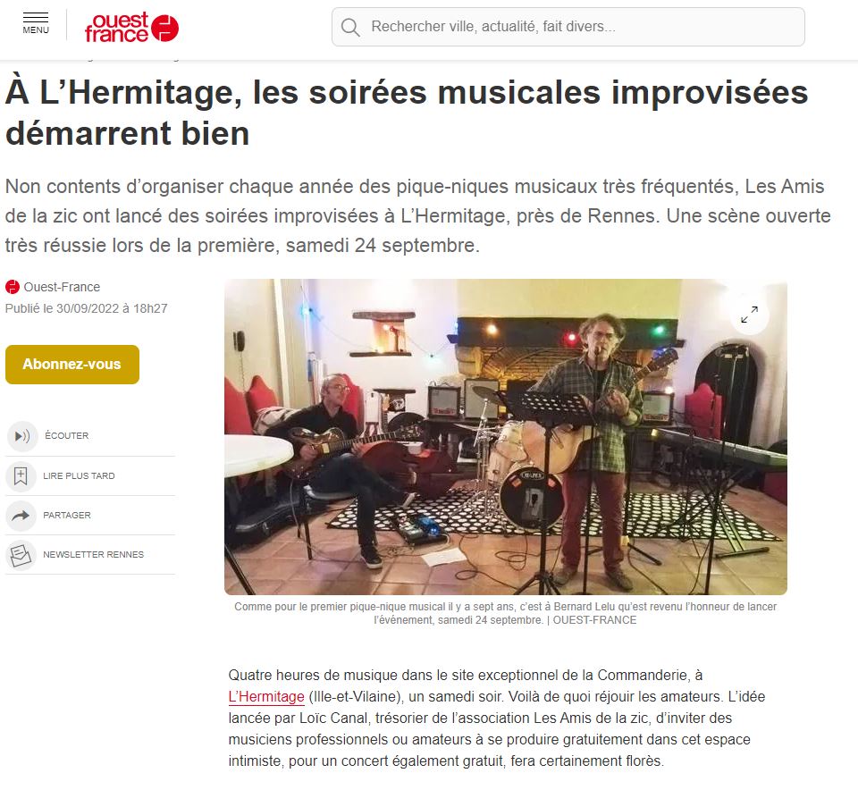Click the Partager share arrow icon
Image resolution: width=858 pixels, height=790 pixels.
point(21,516)
